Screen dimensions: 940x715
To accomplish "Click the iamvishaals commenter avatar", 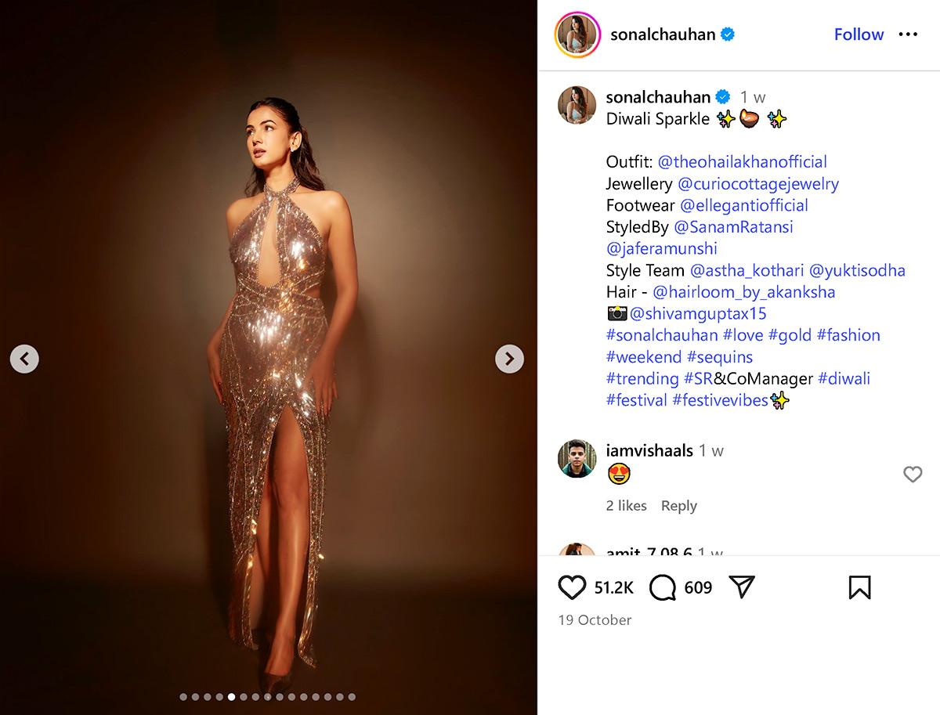I will pos(577,459).
